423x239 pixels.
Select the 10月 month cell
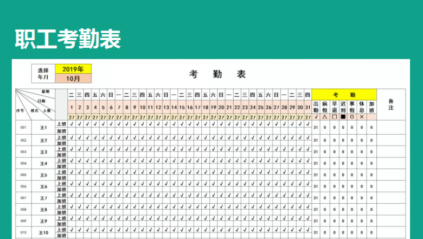coord(73,78)
